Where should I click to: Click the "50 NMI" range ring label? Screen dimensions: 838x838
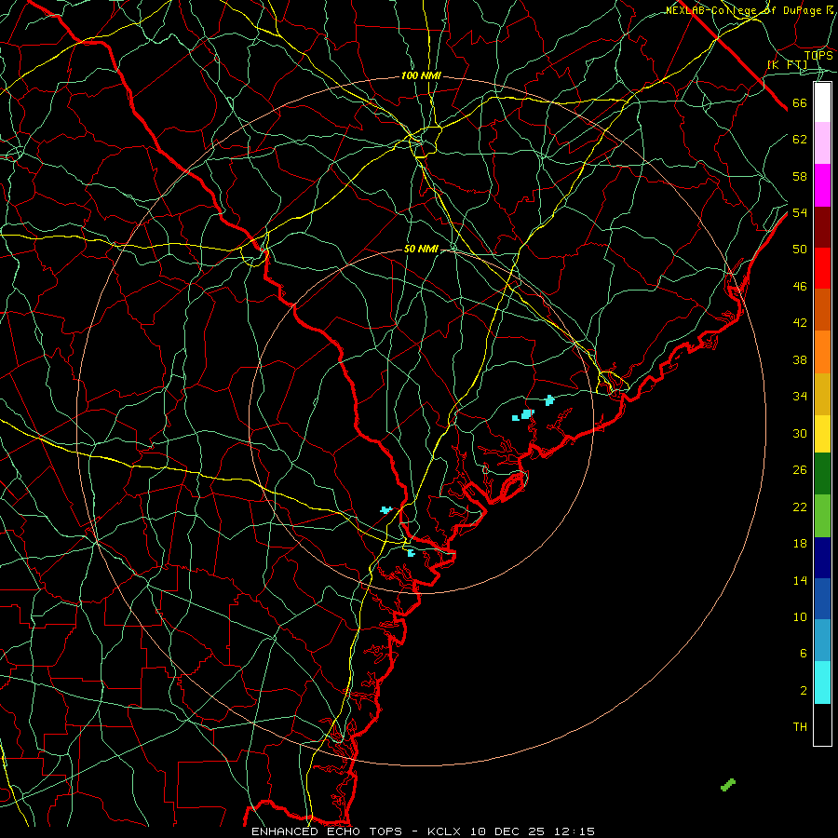coord(421,249)
